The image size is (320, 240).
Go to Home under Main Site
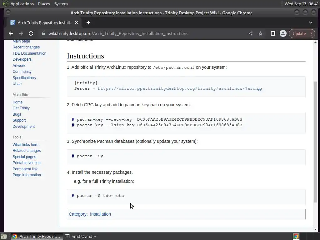coord(17,102)
